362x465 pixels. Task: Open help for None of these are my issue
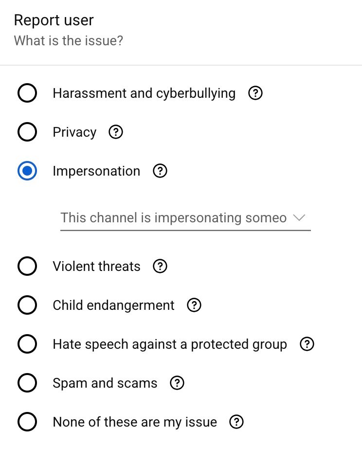(236, 422)
